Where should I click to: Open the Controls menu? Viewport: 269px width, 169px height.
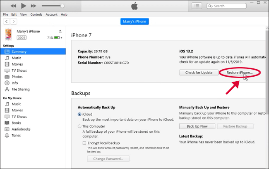tap(36, 14)
